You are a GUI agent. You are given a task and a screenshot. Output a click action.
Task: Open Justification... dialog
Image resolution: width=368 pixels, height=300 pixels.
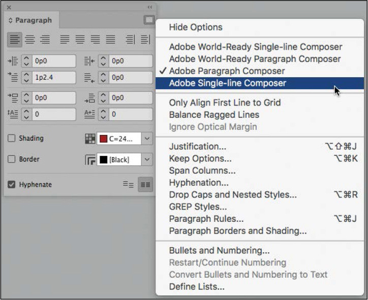click(x=260, y=147)
